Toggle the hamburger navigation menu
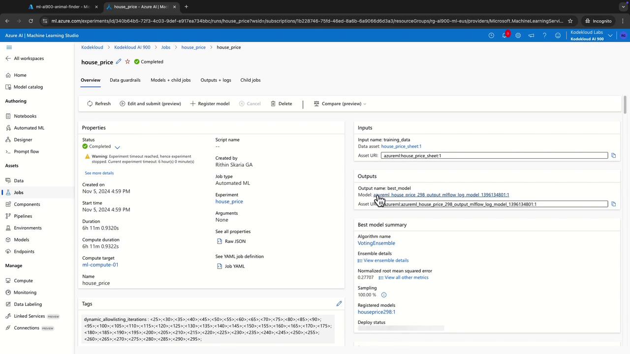 [9, 47]
